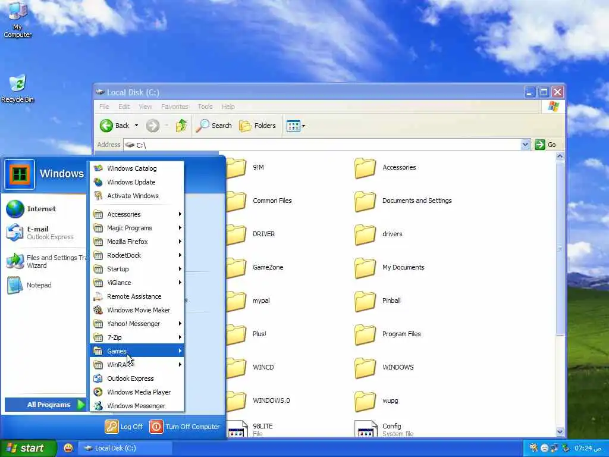
Task: Select the Pinball folder
Action: coord(378,301)
